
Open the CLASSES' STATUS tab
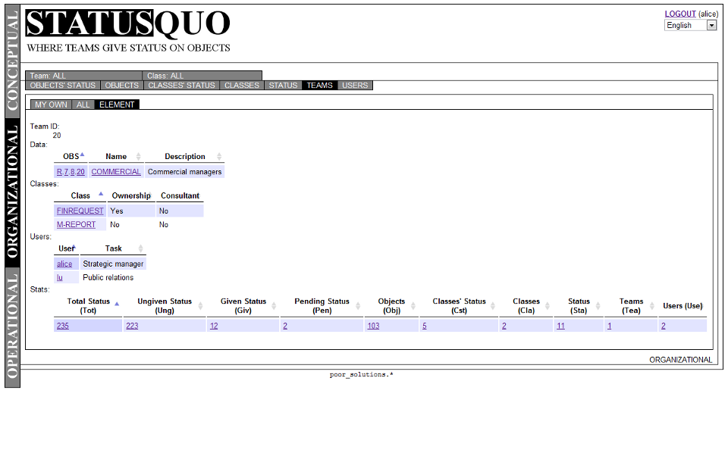pyautogui.click(x=181, y=85)
